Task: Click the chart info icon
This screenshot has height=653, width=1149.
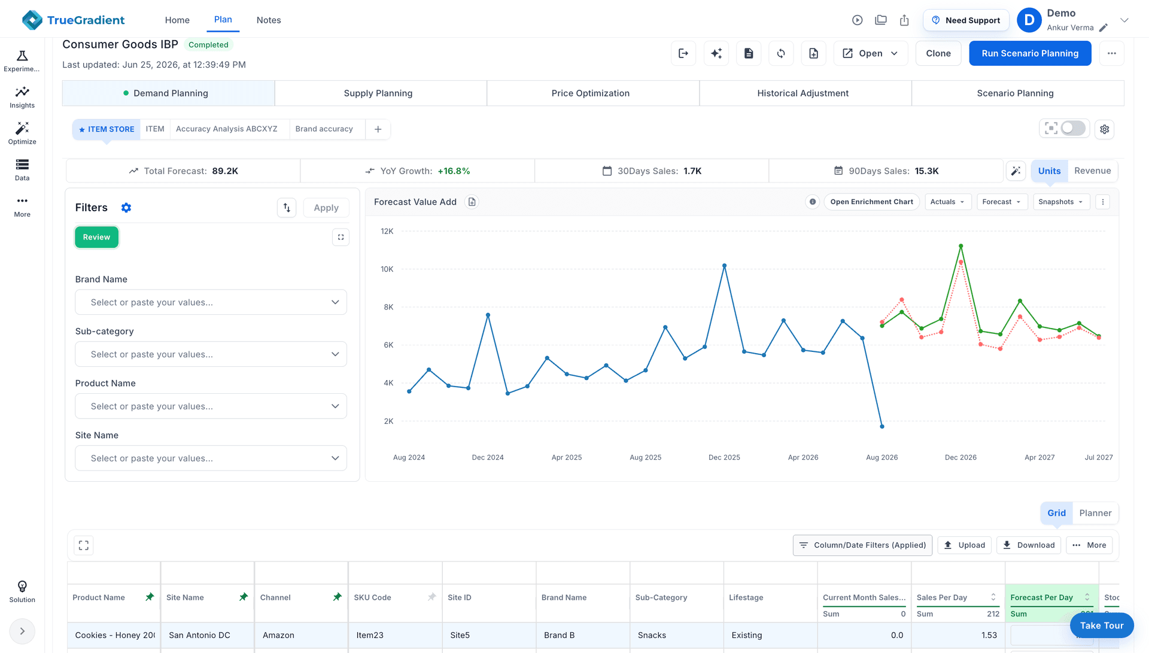Action: click(813, 202)
